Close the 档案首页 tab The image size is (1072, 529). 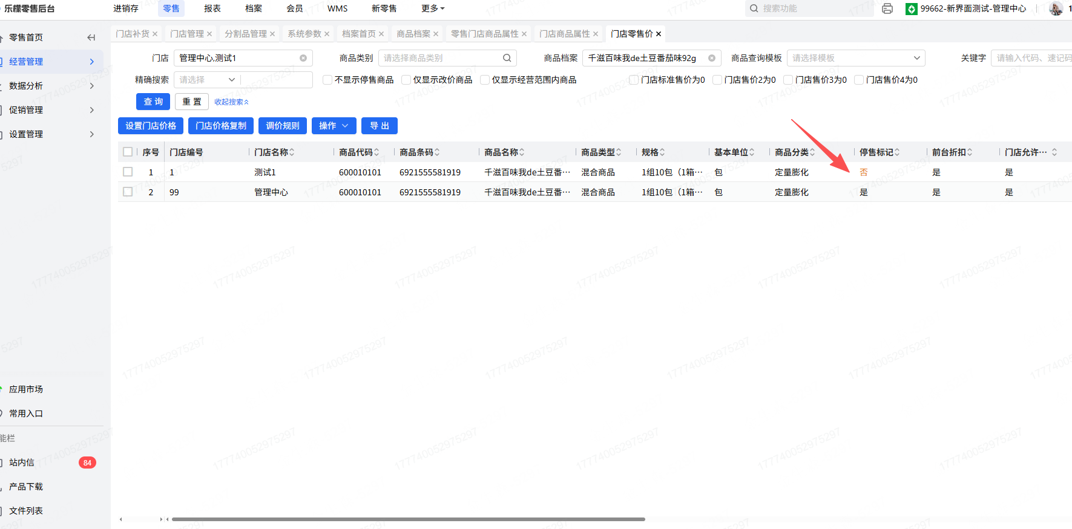(381, 34)
